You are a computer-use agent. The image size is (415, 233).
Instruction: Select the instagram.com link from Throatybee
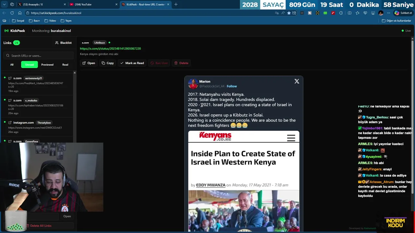37,127
